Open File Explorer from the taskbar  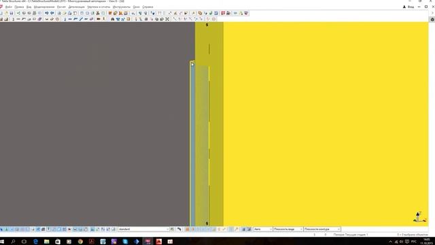[x=47, y=242]
